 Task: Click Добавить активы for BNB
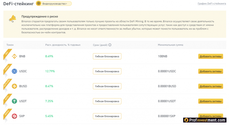(x=211, y=56)
